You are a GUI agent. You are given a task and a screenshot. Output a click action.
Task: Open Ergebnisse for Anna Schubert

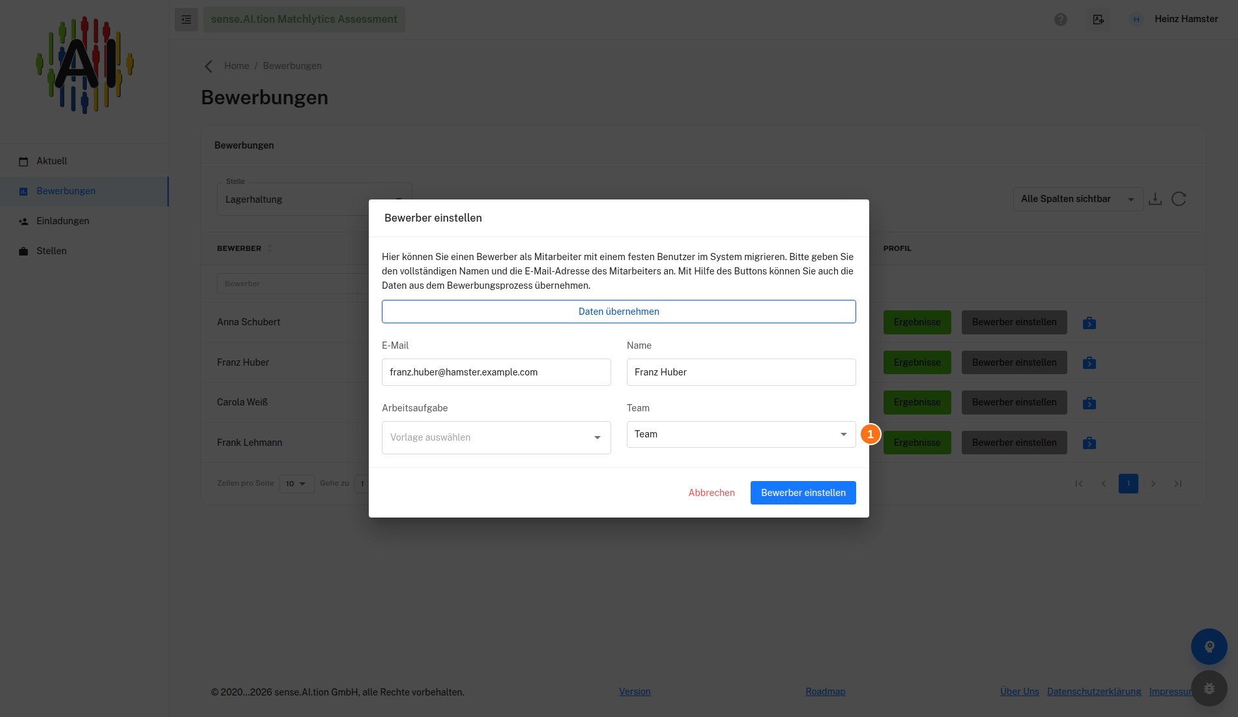pyautogui.click(x=917, y=322)
